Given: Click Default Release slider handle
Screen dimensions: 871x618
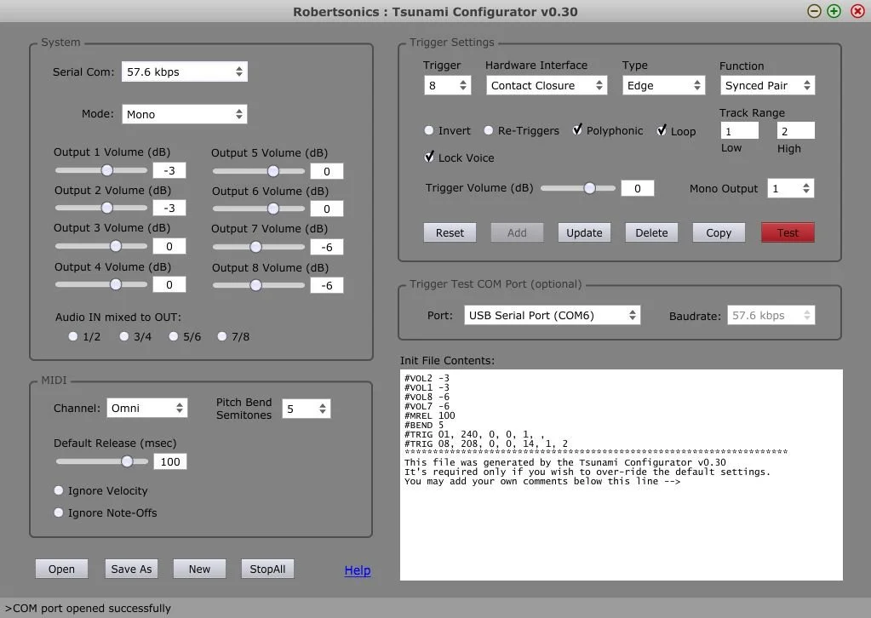Looking at the screenshot, I should point(127,461).
